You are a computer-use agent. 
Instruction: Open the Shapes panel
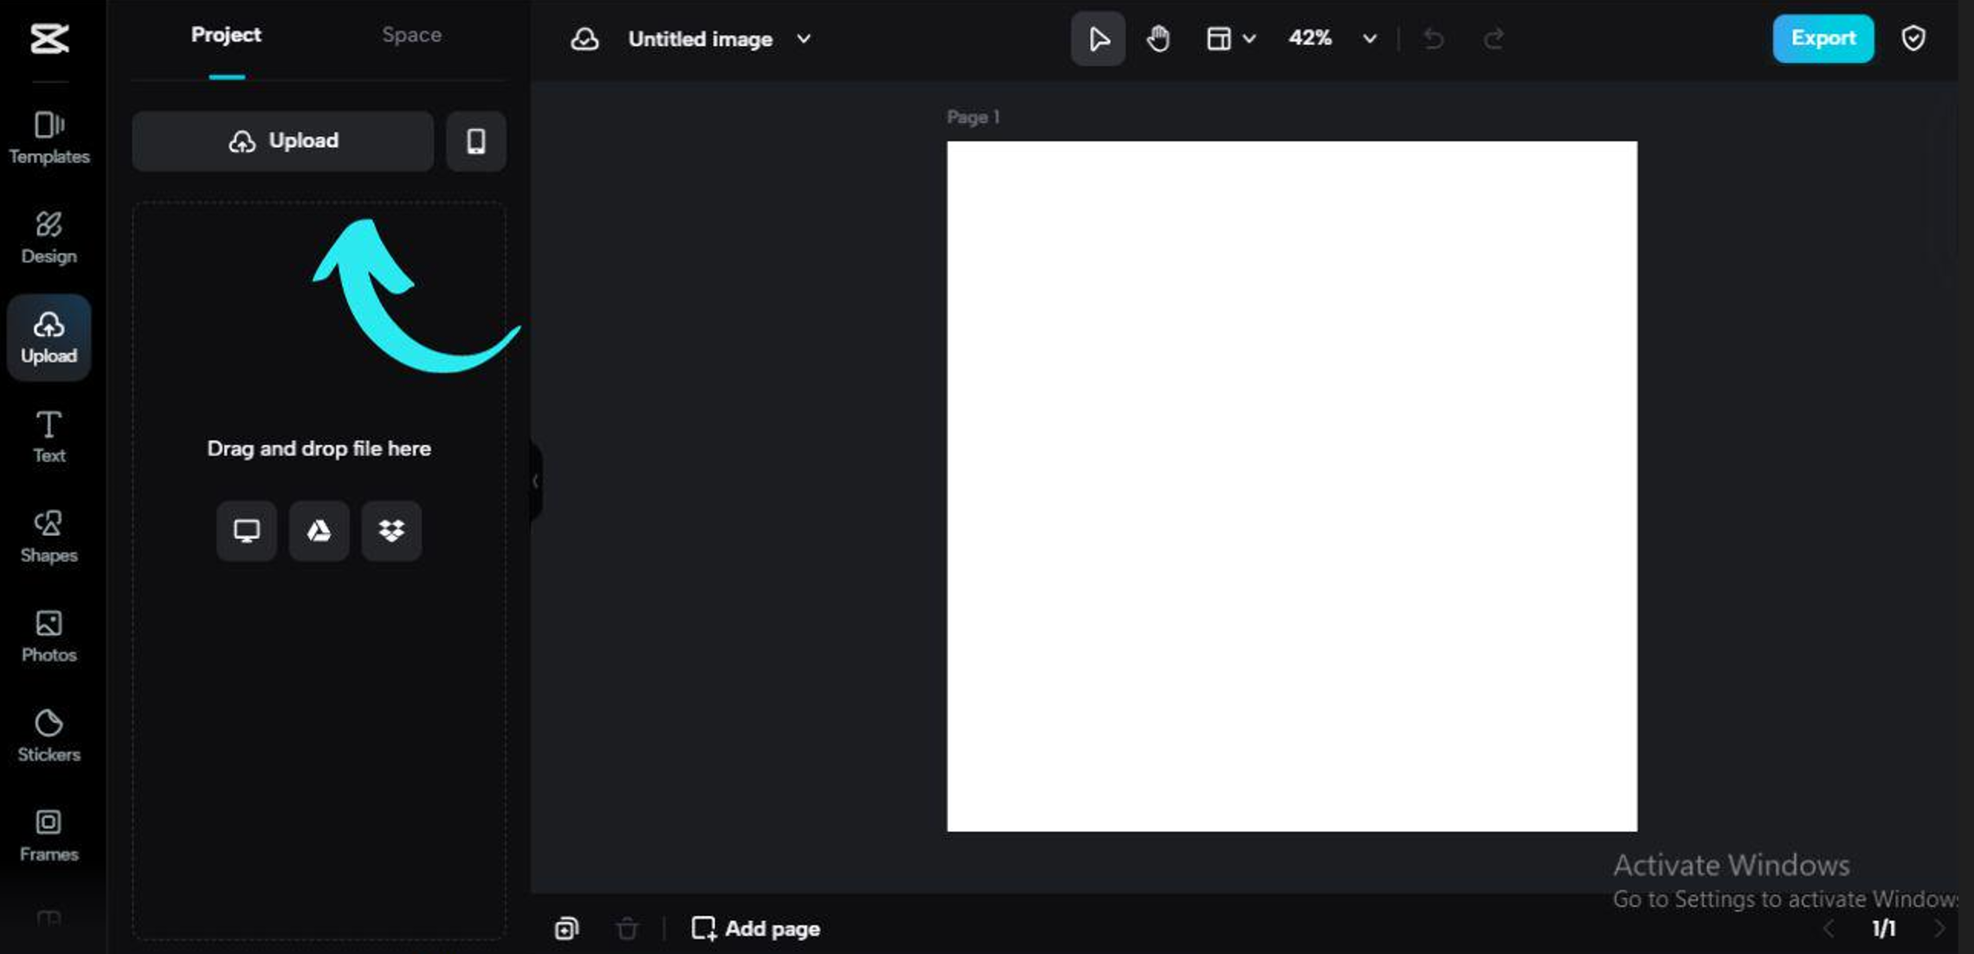(x=49, y=536)
